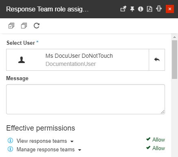Expand View response teams dropdown arrow
The image size is (178, 157).
72,142
